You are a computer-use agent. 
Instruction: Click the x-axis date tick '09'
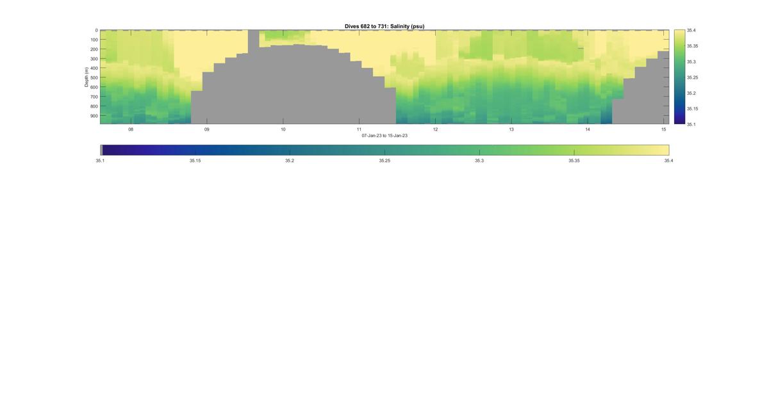coord(207,129)
